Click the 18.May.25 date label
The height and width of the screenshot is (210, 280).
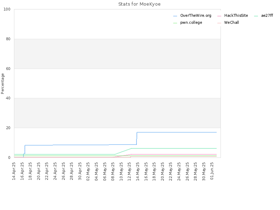154,171
